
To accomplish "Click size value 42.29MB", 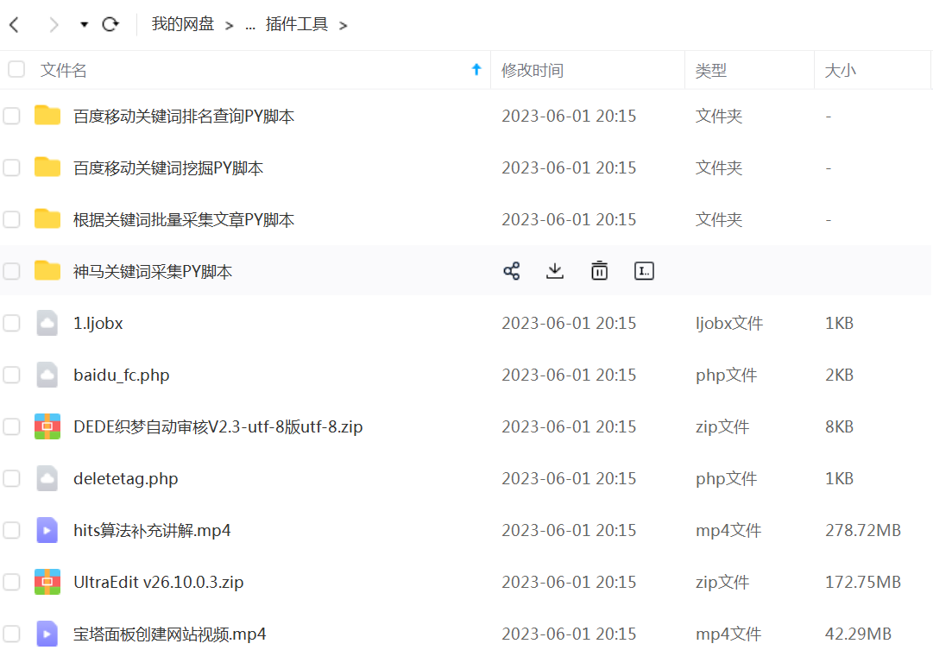I will pyautogui.click(x=858, y=634).
